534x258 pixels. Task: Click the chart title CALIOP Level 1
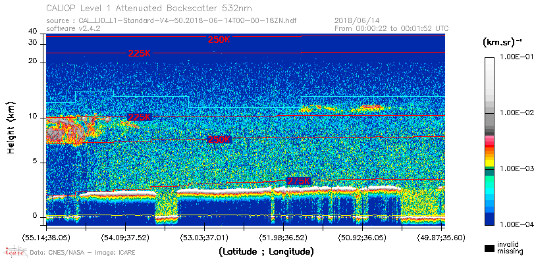click(x=149, y=8)
